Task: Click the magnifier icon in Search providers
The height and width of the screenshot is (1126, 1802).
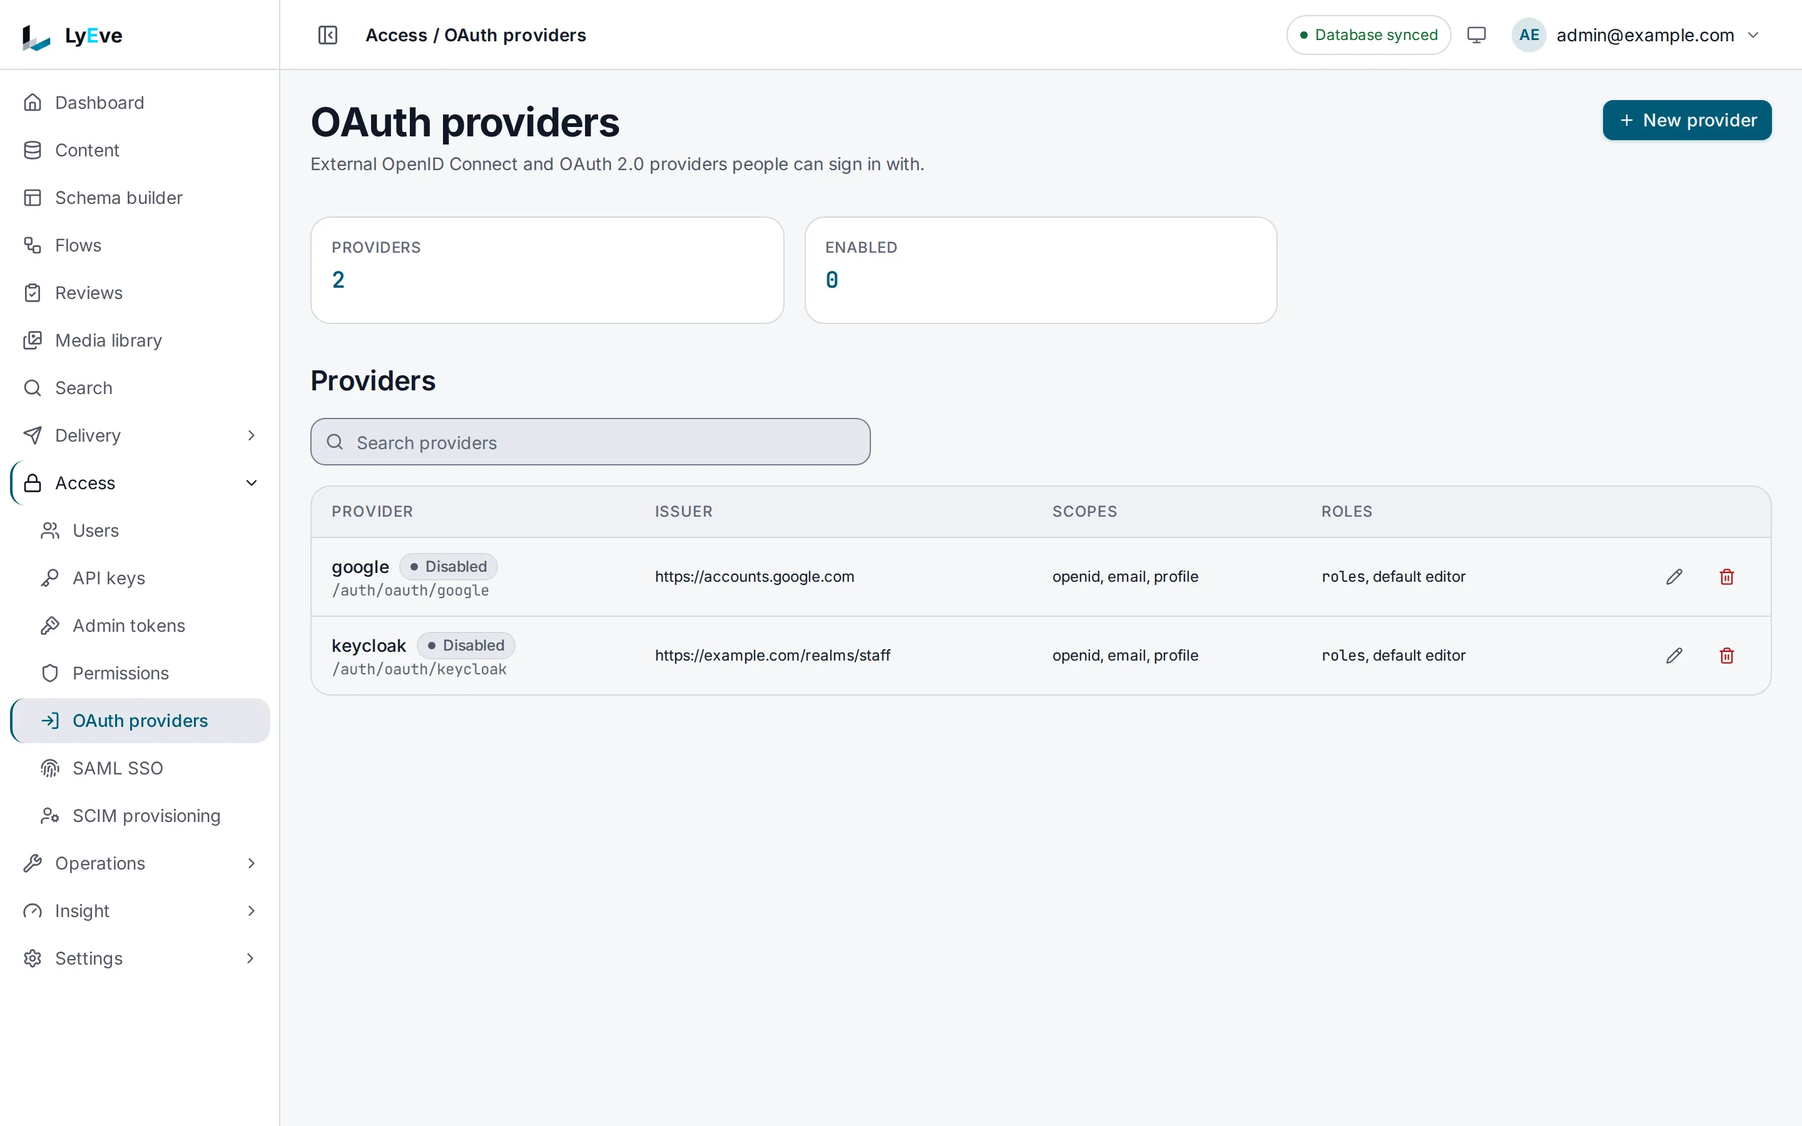Action: click(x=335, y=442)
